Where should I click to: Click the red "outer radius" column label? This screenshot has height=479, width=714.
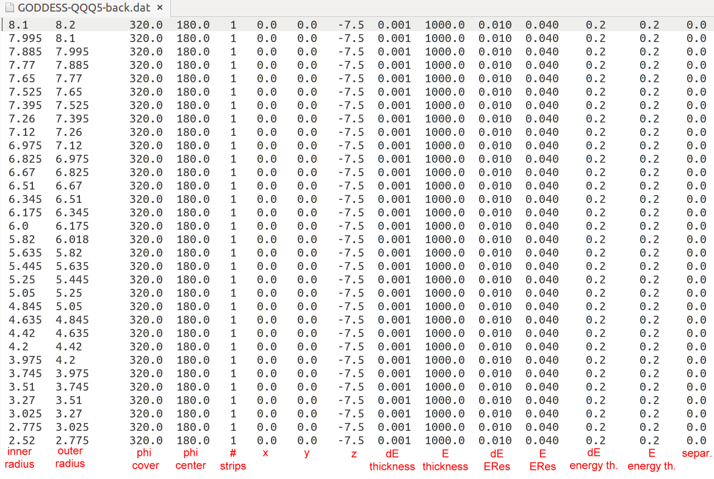pos(70,457)
